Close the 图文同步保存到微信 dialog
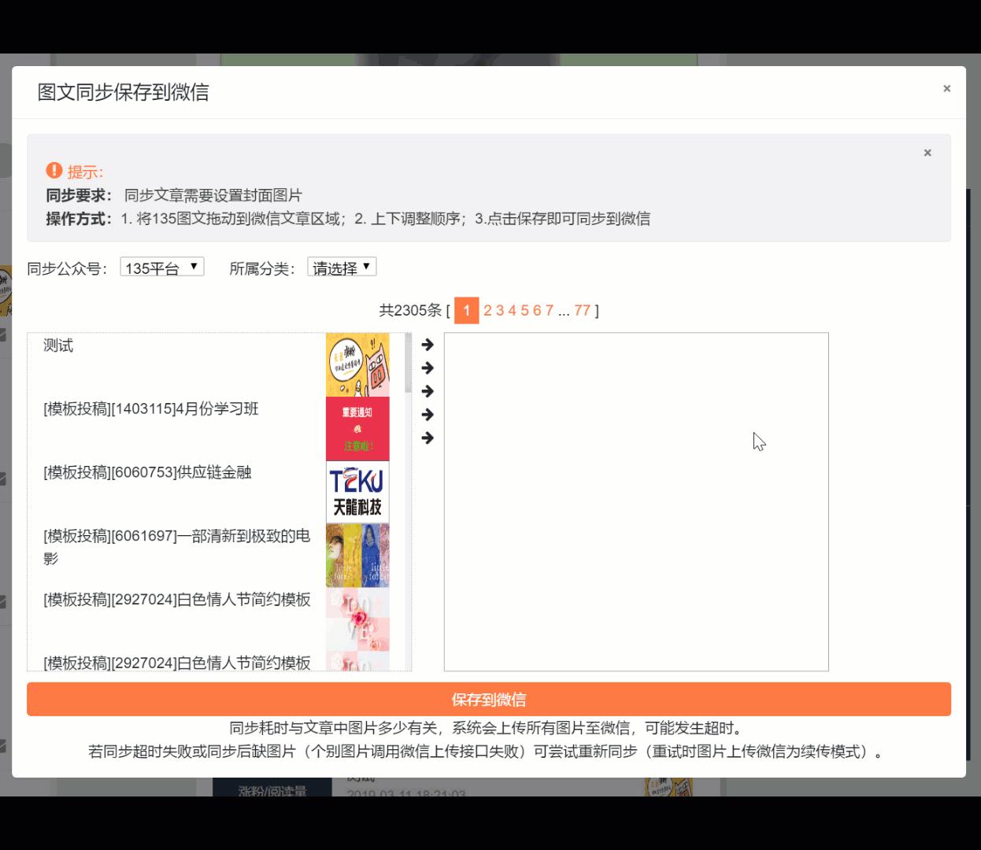The image size is (981, 850). [947, 88]
